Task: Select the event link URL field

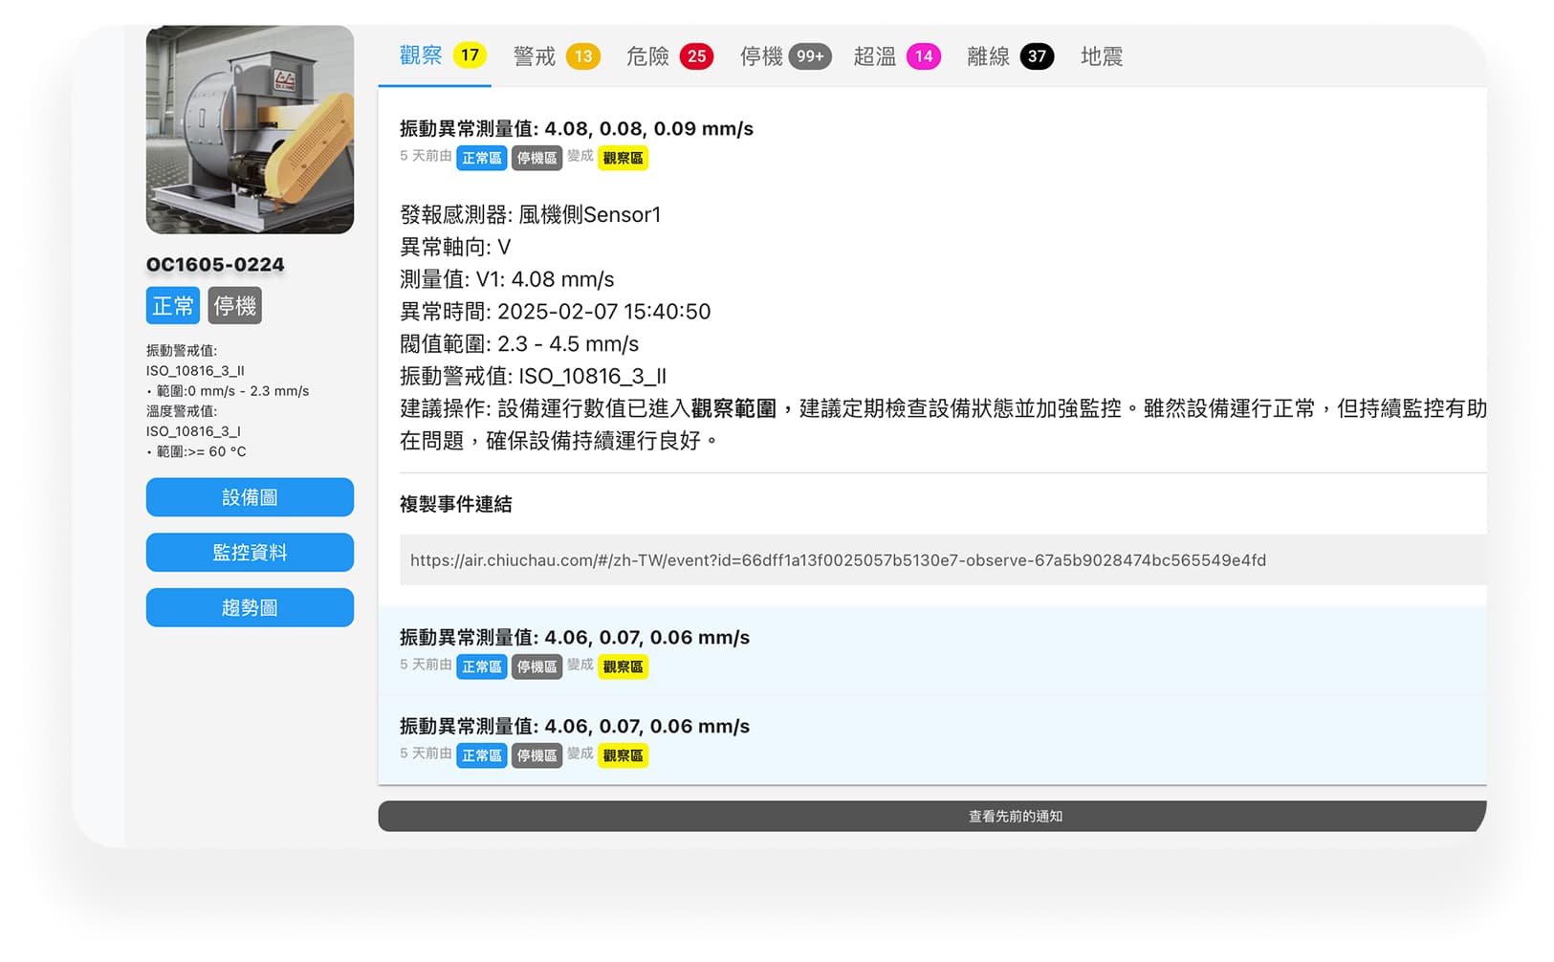Action: point(838,560)
